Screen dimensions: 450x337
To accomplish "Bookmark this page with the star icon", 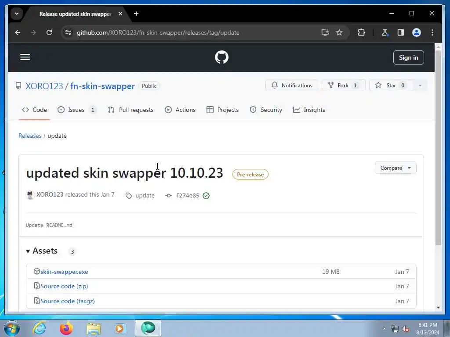I will pyautogui.click(x=339, y=32).
